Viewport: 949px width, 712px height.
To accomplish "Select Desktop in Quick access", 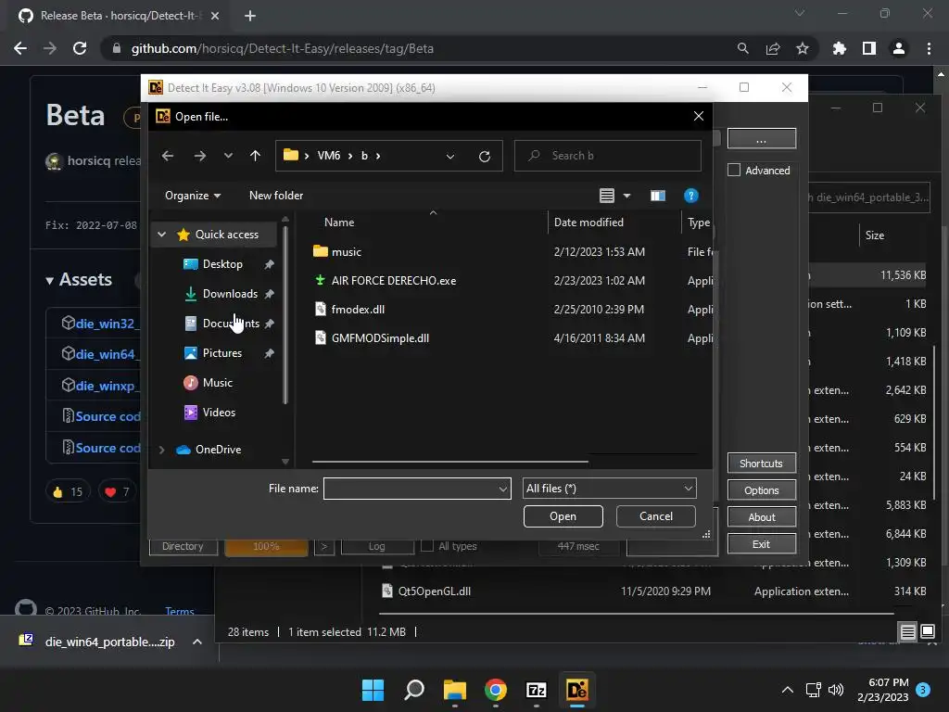I will tap(222, 264).
